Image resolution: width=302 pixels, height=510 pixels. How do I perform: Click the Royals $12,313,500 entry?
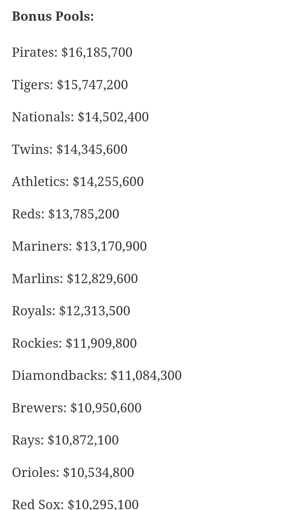tap(71, 311)
